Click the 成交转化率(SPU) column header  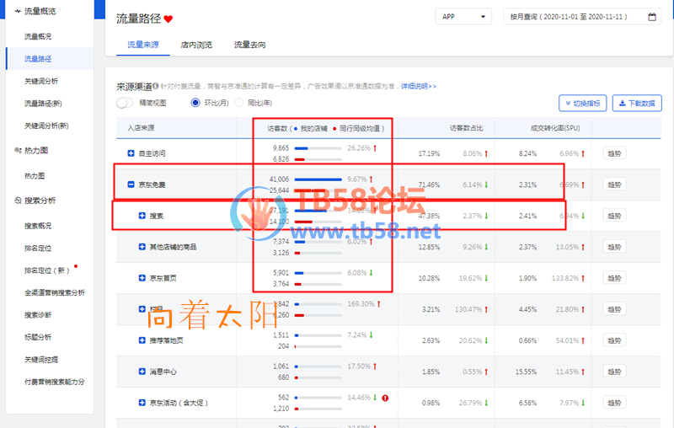coord(555,128)
